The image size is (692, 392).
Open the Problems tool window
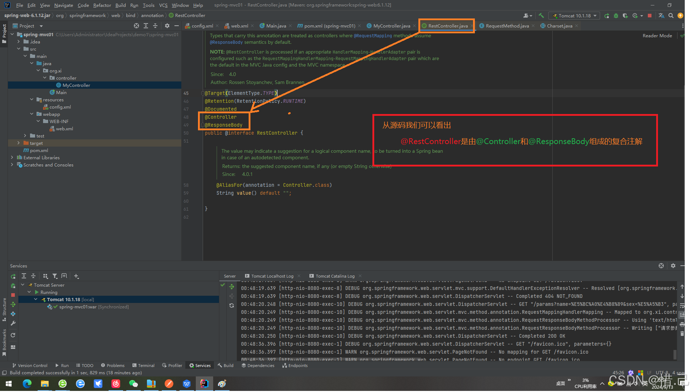coord(113,366)
